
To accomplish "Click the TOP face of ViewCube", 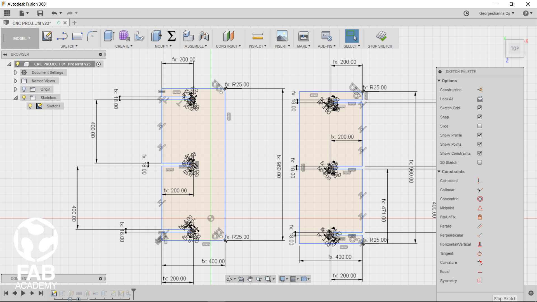I will click(x=515, y=49).
